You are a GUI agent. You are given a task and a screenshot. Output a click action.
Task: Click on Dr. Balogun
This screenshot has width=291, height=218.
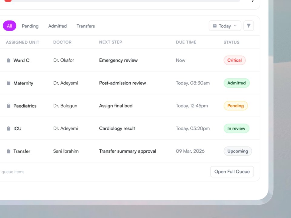click(x=65, y=106)
